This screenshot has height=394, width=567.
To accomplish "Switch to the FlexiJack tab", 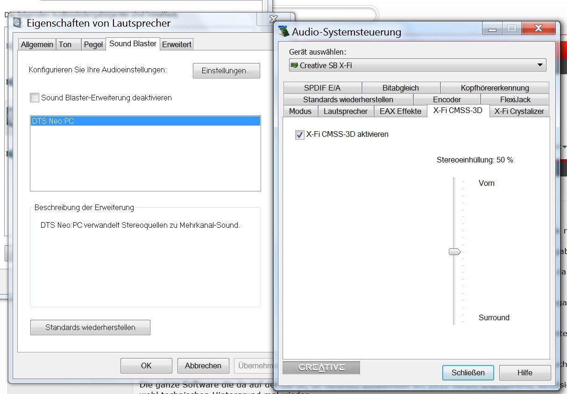I will pos(515,99).
